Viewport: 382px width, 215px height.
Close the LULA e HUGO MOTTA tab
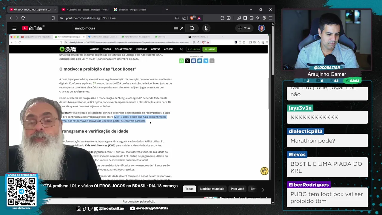pyautogui.click(x=55, y=10)
